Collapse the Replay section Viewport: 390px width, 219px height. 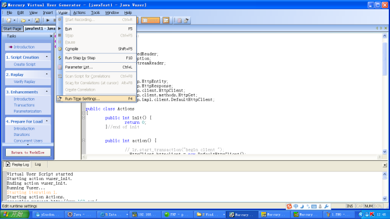click(47, 74)
